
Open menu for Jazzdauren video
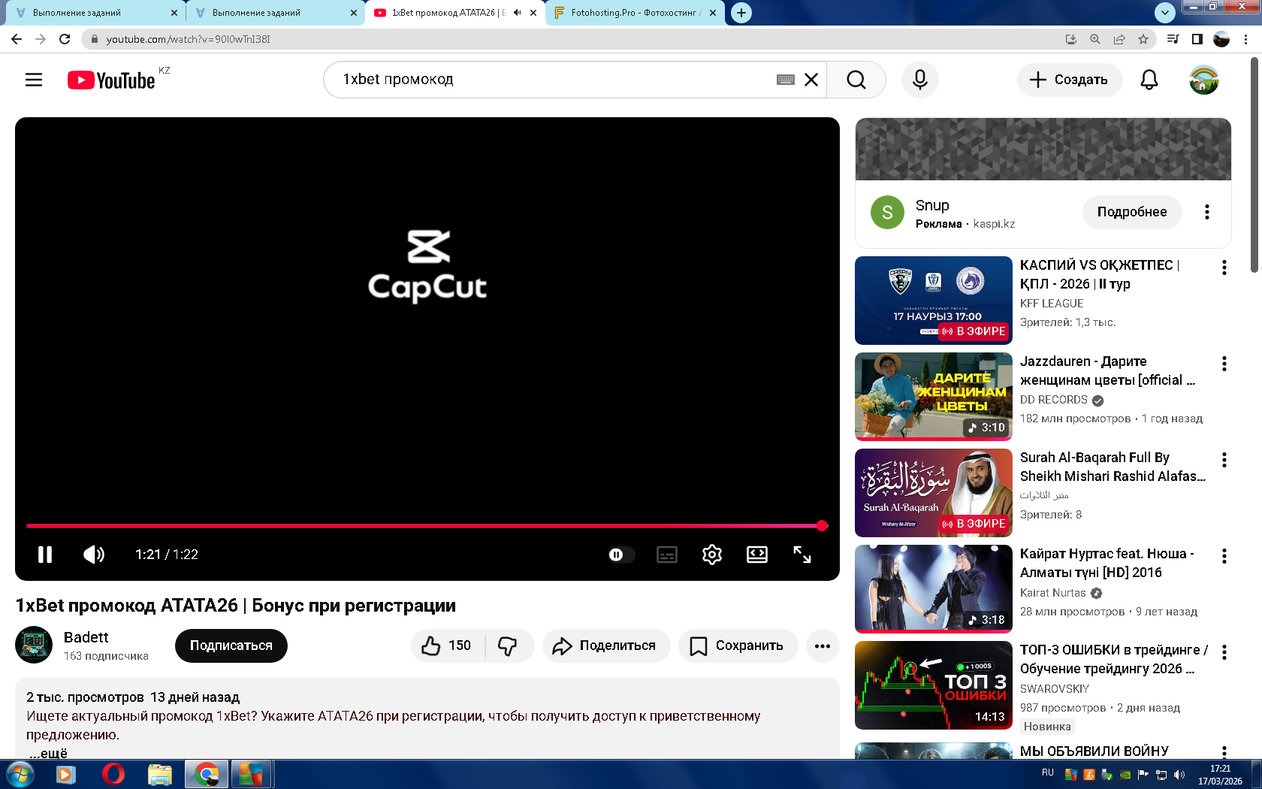point(1224,364)
